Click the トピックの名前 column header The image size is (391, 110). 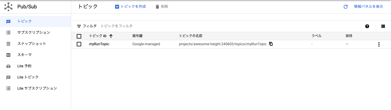pos(191,36)
